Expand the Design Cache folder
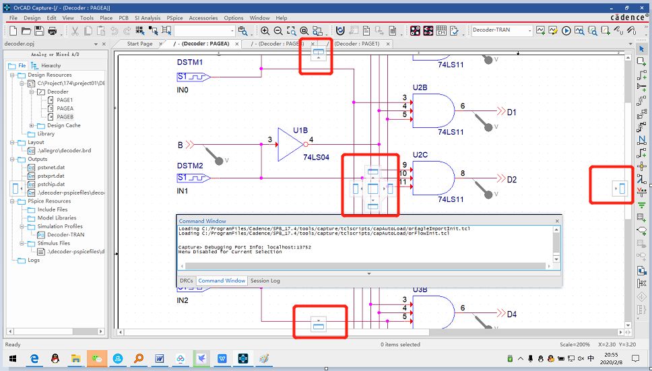 pos(31,125)
